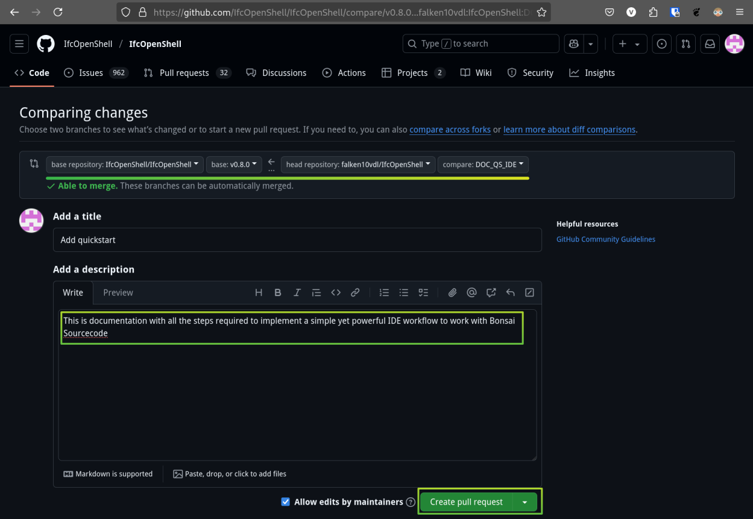Open the user avatar menu in header
753x519 pixels.
(734, 44)
